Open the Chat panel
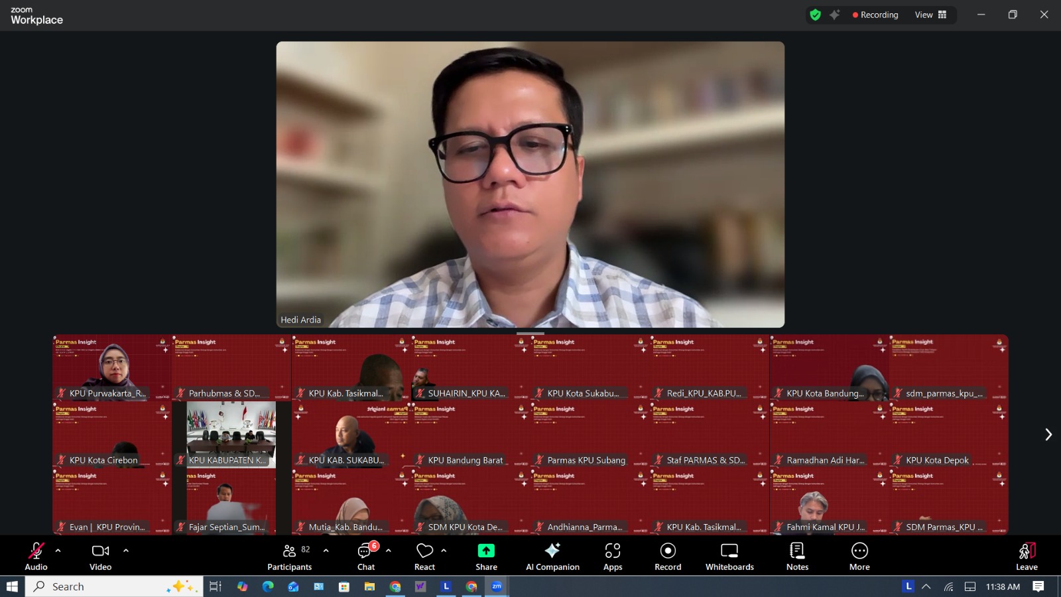 [x=366, y=556]
